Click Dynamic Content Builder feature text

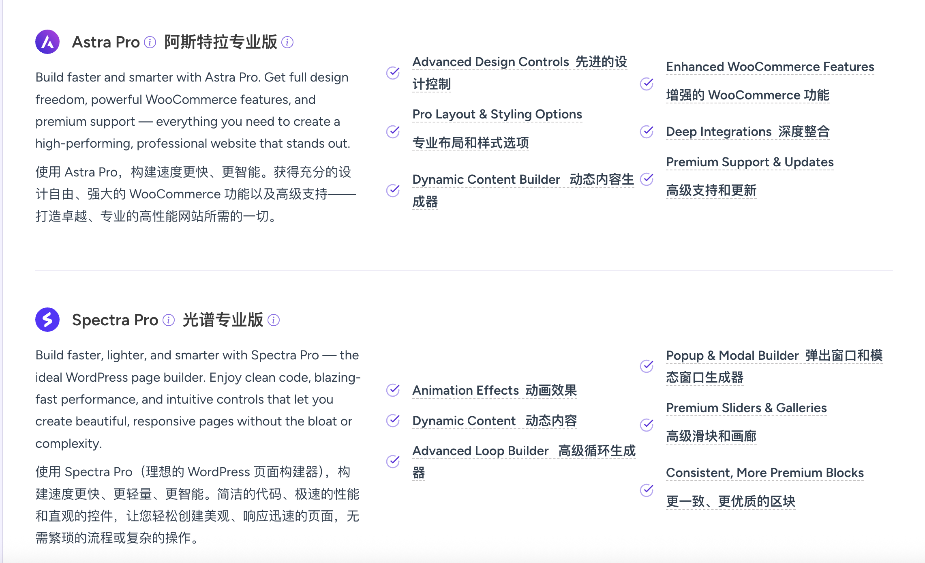pyautogui.click(x=523, y=190)
